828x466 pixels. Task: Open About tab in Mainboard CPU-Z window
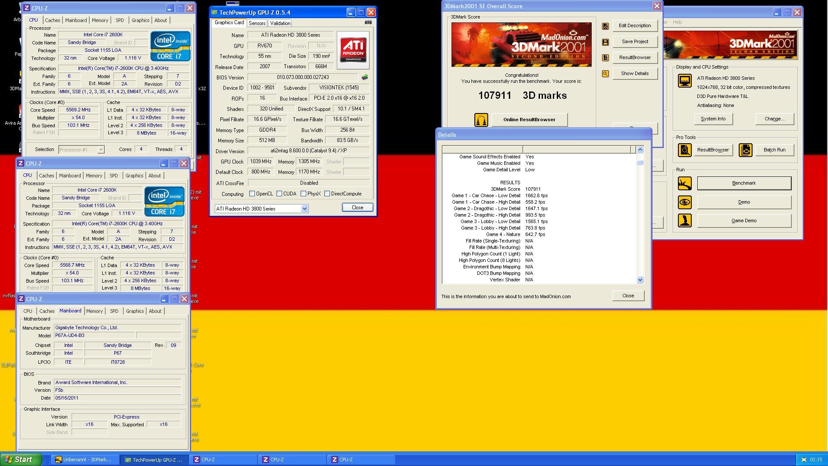click(155, 311)
